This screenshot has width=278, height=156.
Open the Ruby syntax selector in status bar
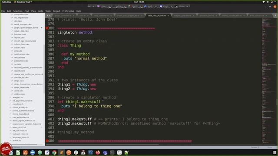(270, 147)
